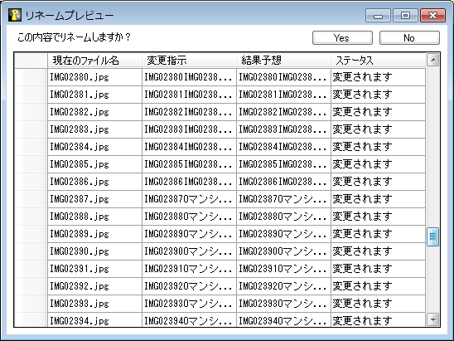Select file name IMG02385.jpg
The image size is (454, 341).
95,164
